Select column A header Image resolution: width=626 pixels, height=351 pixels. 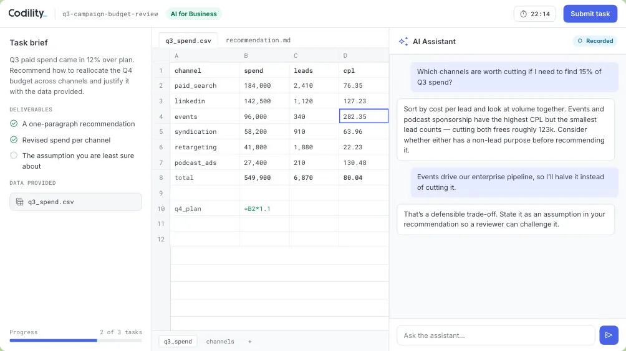point(205,55)
